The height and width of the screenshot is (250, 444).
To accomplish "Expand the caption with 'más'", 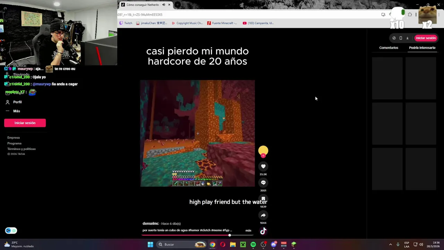I will [x=248, y=231].
